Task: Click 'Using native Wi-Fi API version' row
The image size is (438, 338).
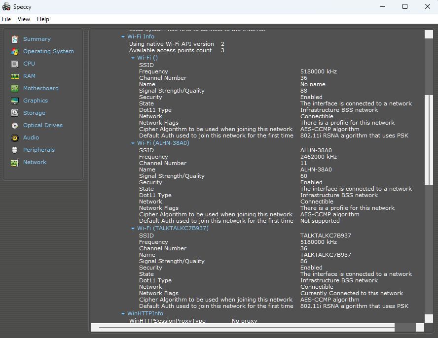Action: coord(177,44)
